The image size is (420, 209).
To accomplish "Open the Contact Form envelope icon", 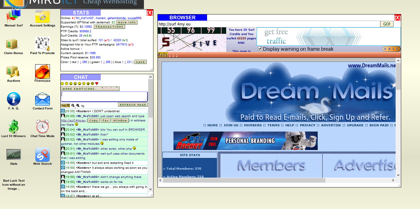I will 43,99.
